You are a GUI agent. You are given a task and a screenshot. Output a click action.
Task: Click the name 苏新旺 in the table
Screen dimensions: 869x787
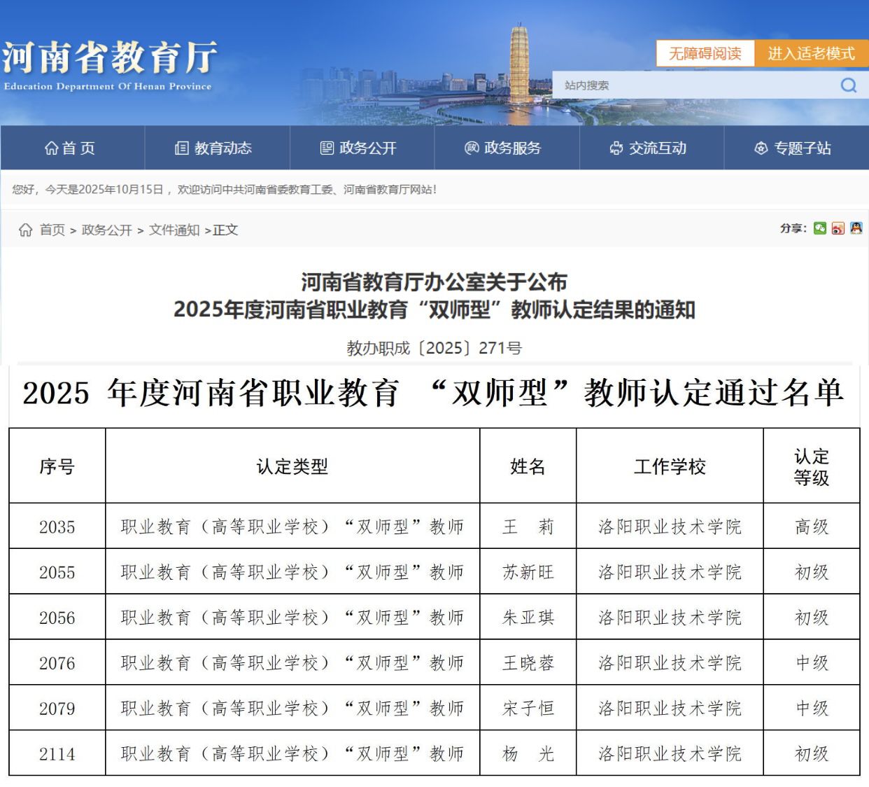528,573
